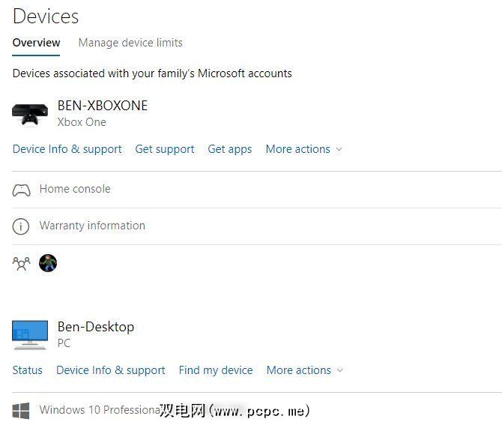This screenshot has width=502, height=428.
Task: Expand More actions for BEN-XBOXONE
Action: (x=303, y=149)
